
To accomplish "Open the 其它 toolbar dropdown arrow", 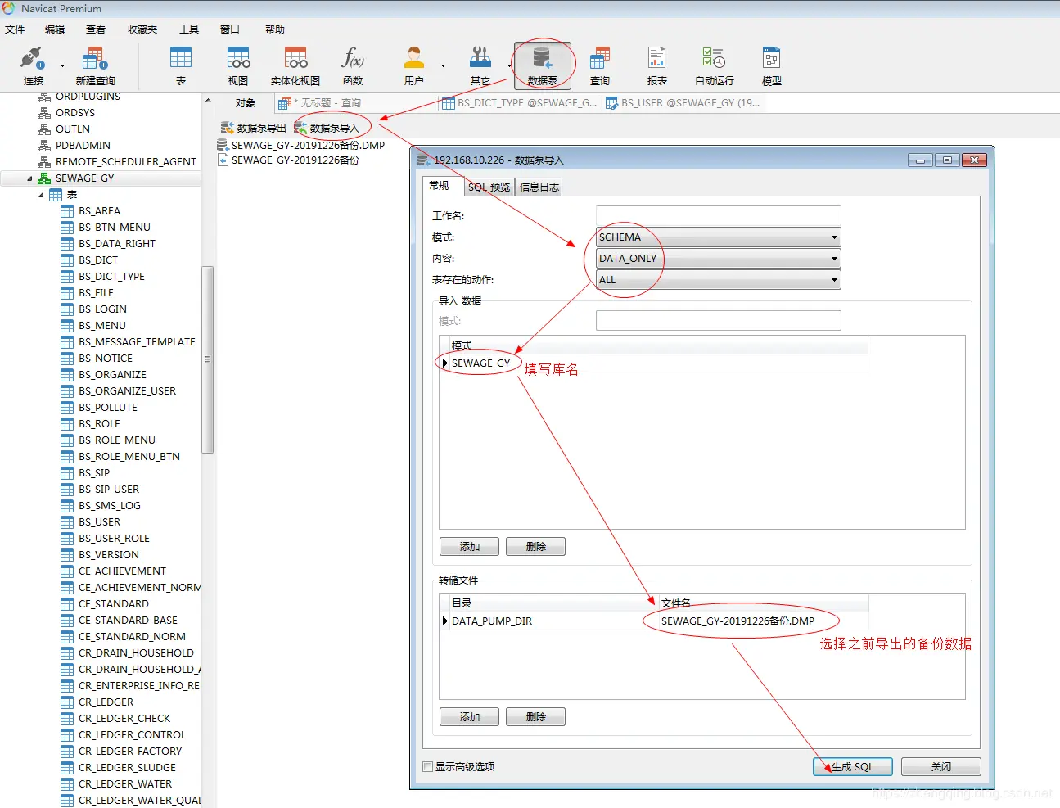I will pyautogui.click(x=508, y=65).
